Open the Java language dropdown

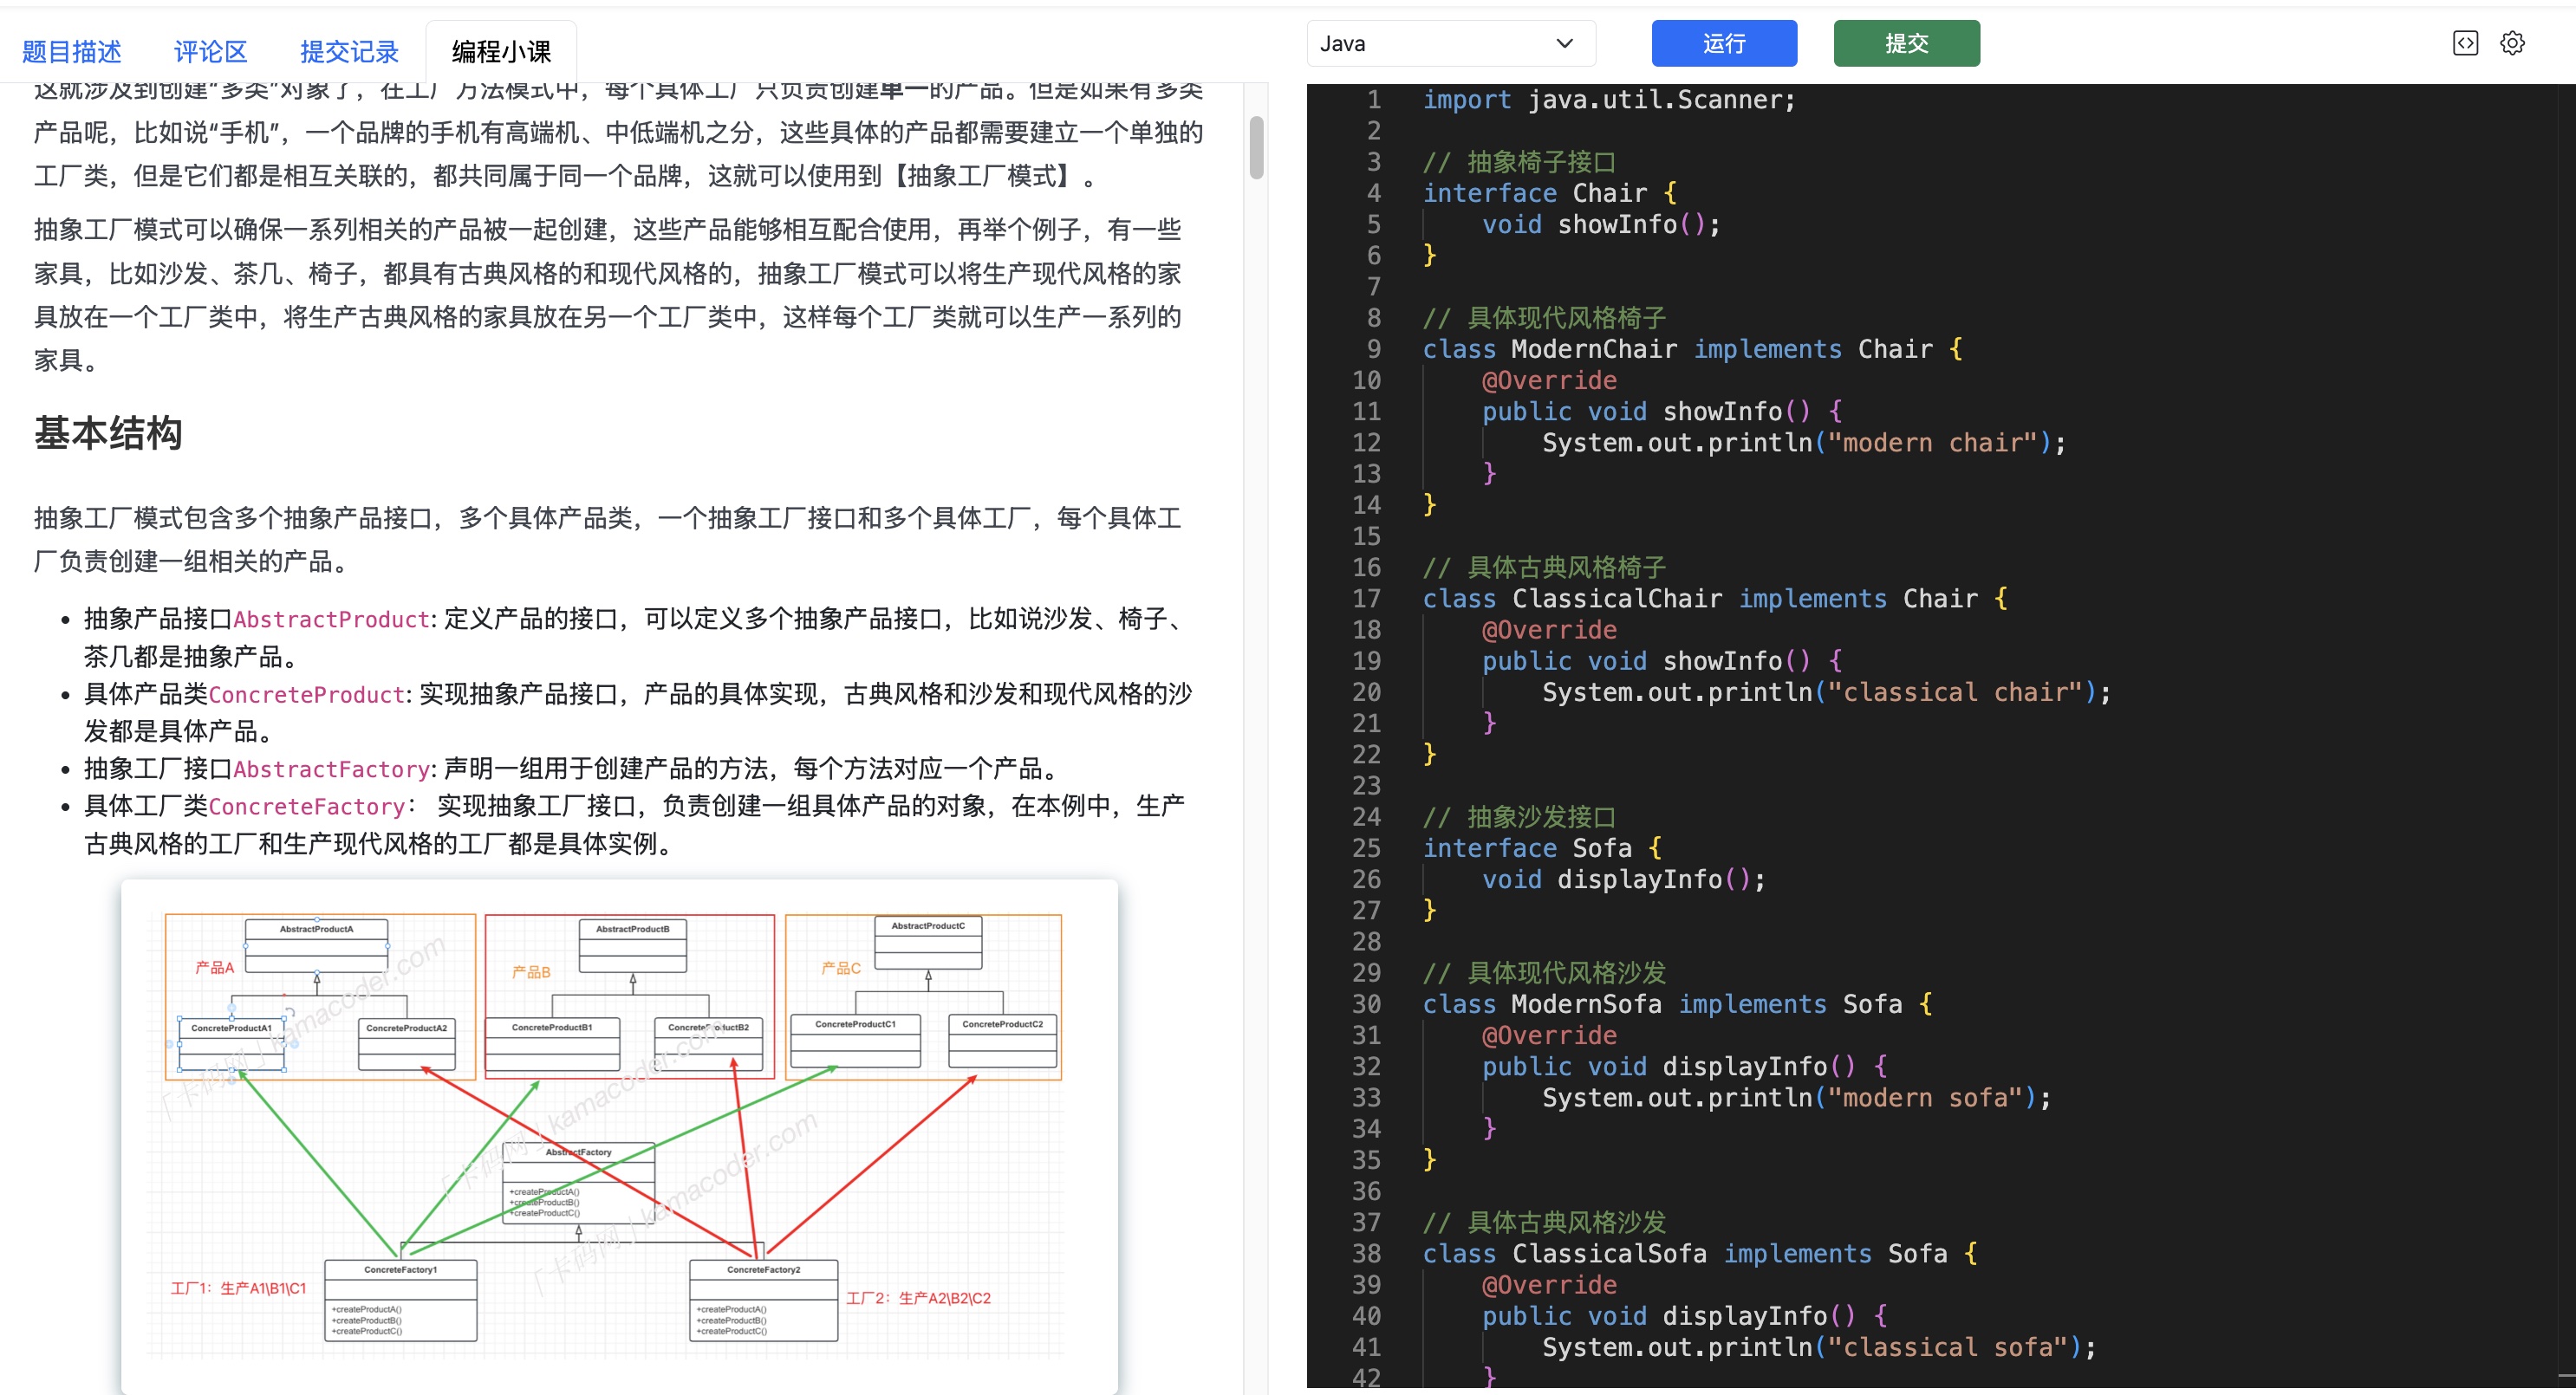[1450, 43]
